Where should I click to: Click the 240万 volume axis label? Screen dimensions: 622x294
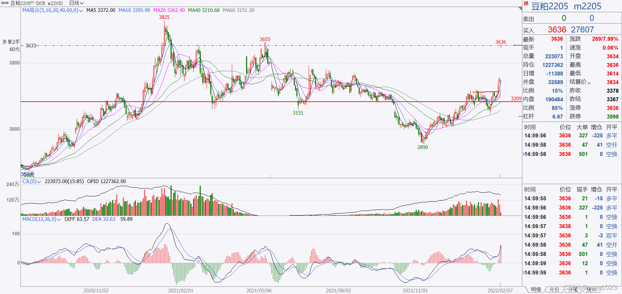pyautogui.click(x=13, y=184)
